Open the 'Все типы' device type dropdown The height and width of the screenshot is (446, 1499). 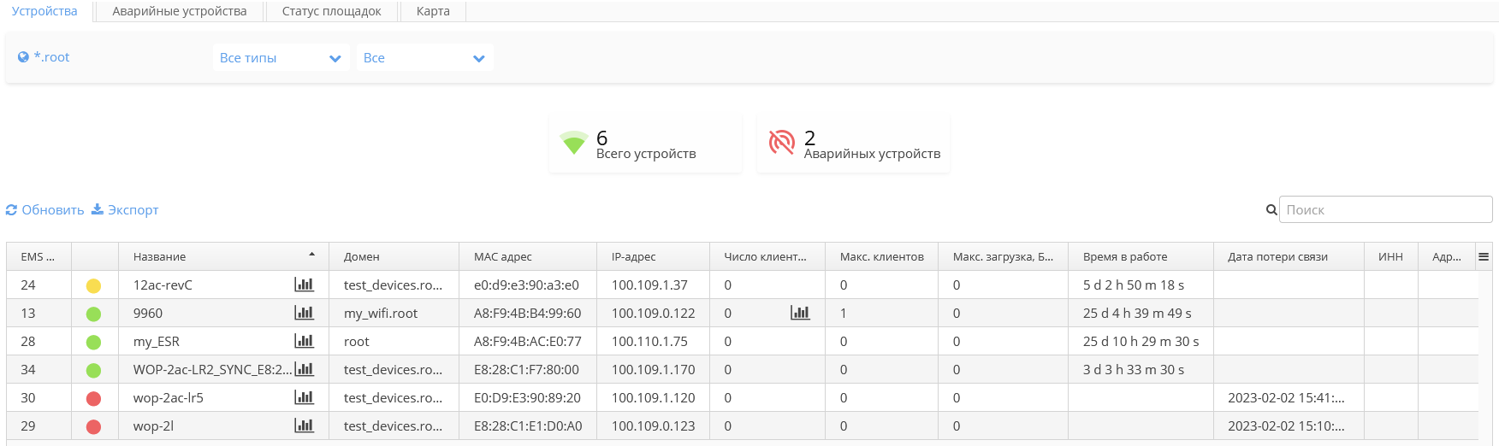click(281, 58)
